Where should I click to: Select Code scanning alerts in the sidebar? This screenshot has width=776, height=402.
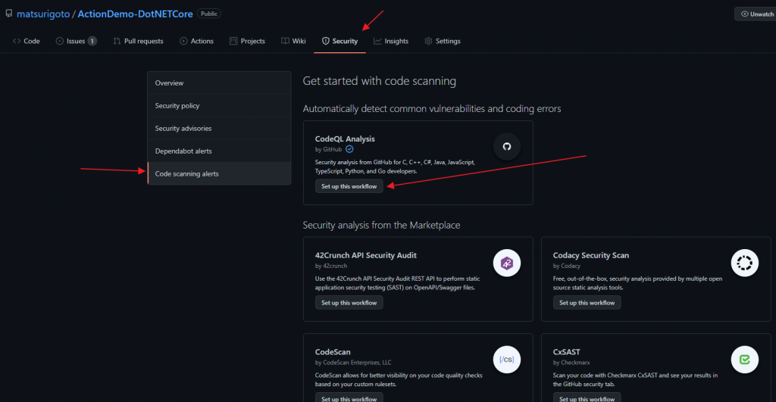point(219,173)
